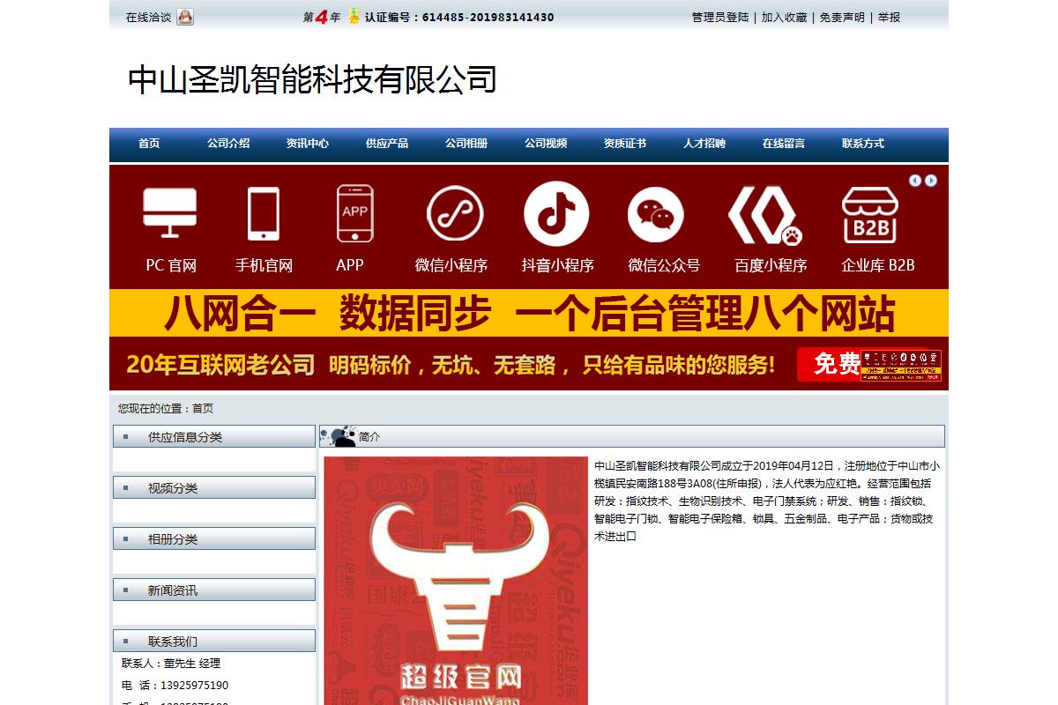Click the banner next arrow
The height and width of the screenshot is (705, 1058).
click(x=930, y=181)
